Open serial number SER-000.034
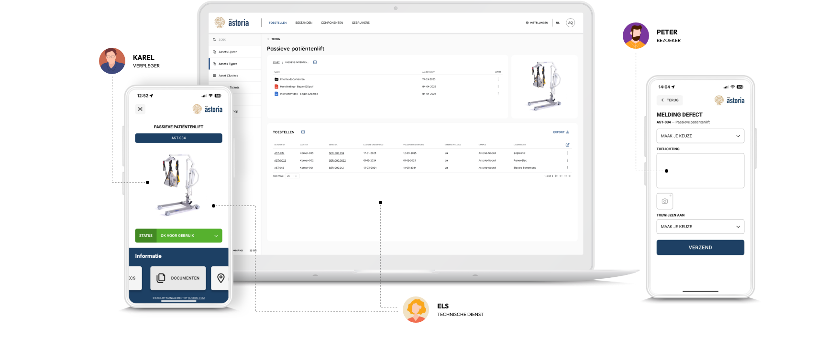The width and height of the screenshot is (838, 339). pyautogui.click(x=336, y=153)
